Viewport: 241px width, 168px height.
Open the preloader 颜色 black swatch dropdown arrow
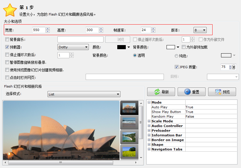(x=129, y=47)
